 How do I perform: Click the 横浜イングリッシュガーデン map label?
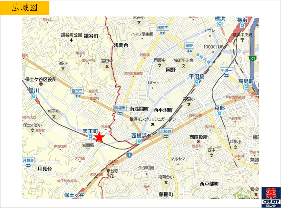tap(153, 119)
